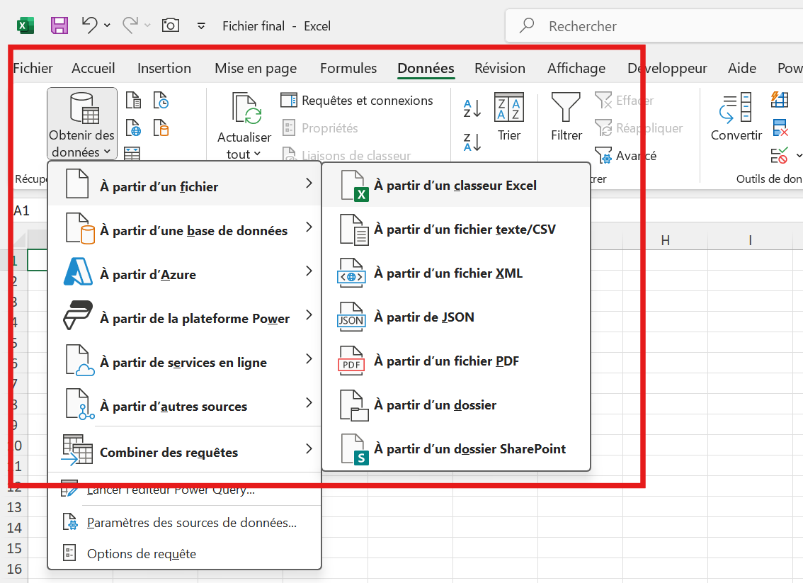Select column I header
Viewport: 803px width, 583px height.
pyautogui.click(x=751, y=240)
